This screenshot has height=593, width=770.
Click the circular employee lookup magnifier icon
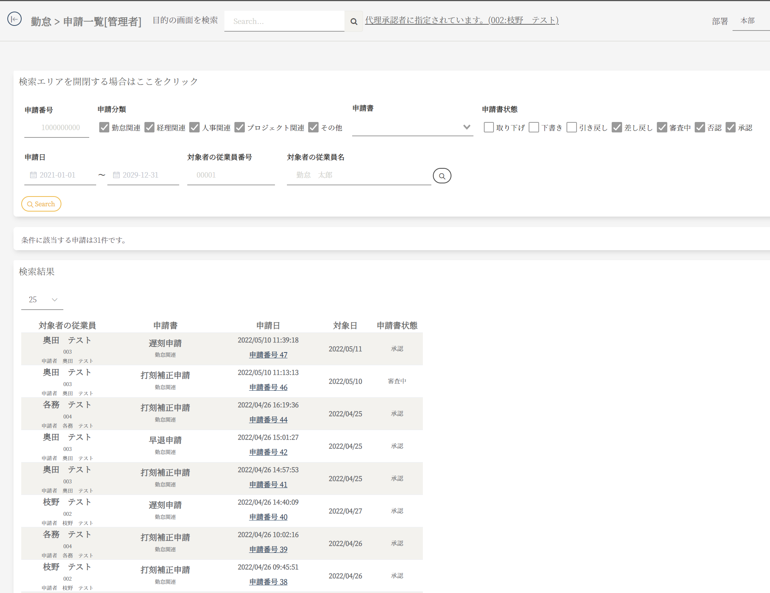pyautogui.click(x=442, y=176)
